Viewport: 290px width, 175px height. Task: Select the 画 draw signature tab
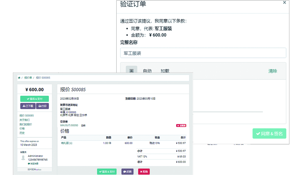(x=131, y=71)
